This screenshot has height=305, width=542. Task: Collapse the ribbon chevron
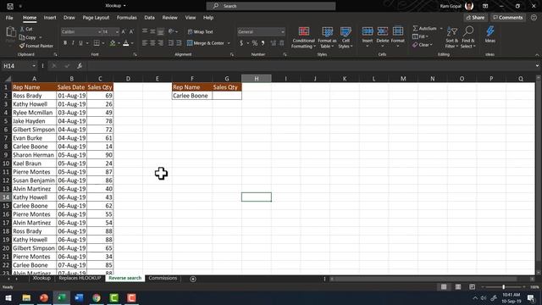(537, 55)
